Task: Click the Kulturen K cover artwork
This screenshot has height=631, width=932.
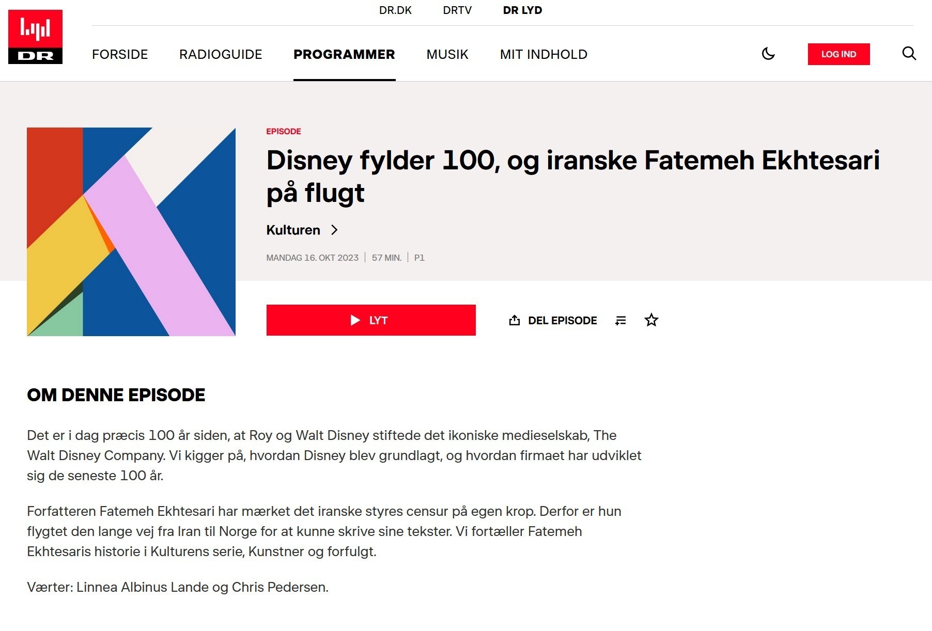Action: point(131,232)
